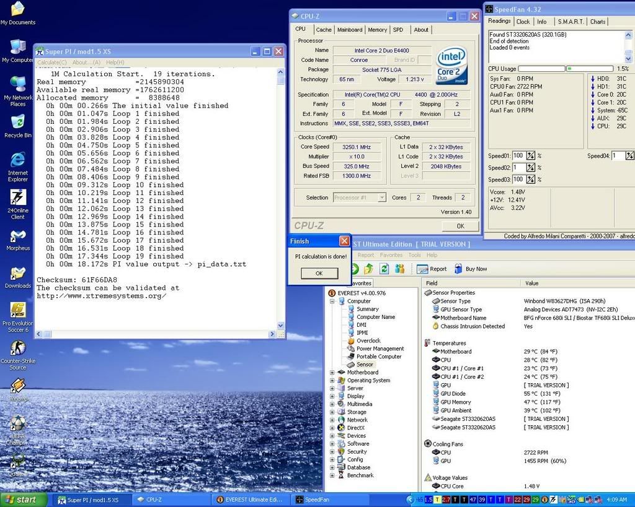Launch the Morpheus desktop shortcut
The width and height of the screenshot is (635, 507).
point(18,240)
